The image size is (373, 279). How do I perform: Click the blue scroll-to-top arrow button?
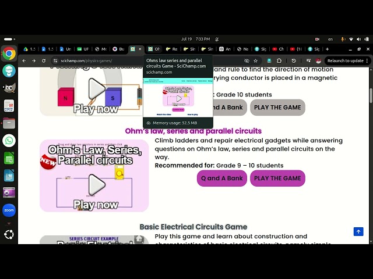[358, 231]
